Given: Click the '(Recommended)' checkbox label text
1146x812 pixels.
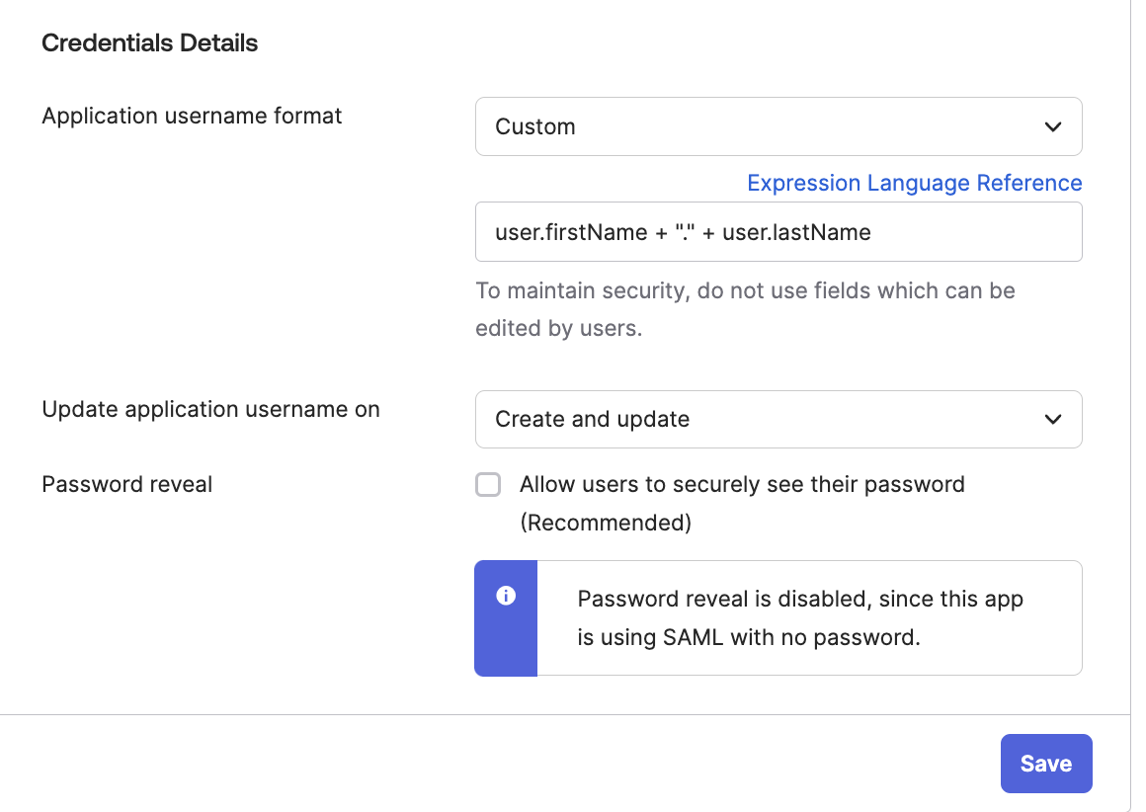Looking at the screenshot, I should (x=606, y=523).
